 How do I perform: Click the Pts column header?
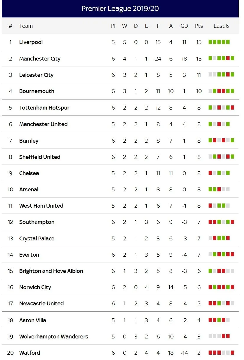coord(199,26)
